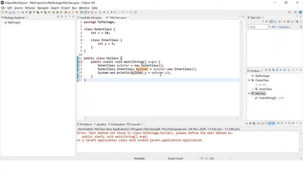Open the Run dropdown arrow beside green Run
Image resolution: width=303 pixels, height=170 pixels.
(x=34, y=12)
